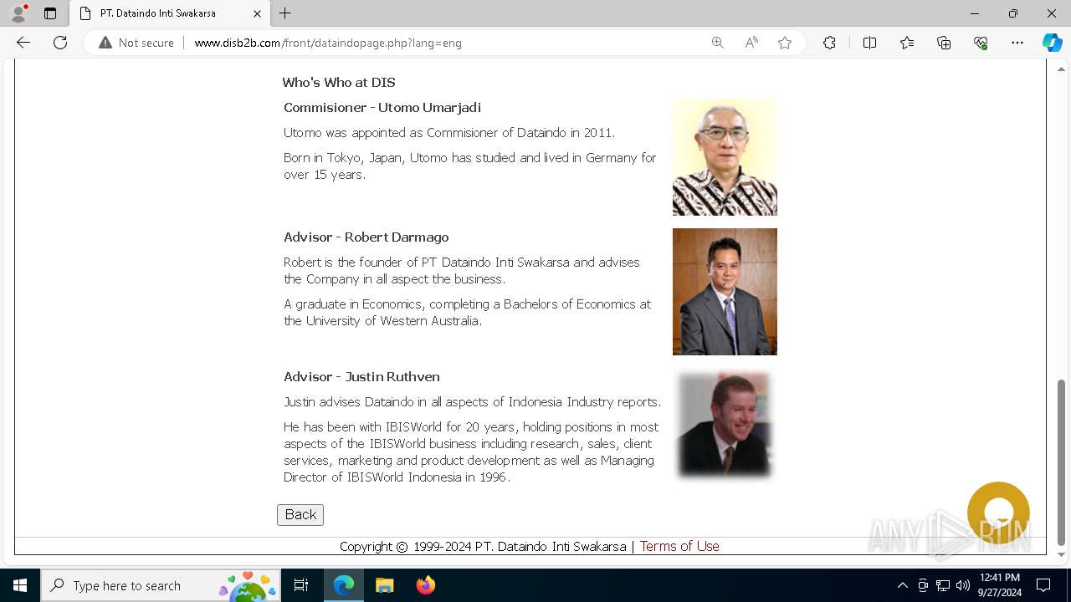Close the PT. Dataindo Inti Swakarsa tab
This screenshot has width=1071, height=602.
pyautogui.click(x=257, y=13)
